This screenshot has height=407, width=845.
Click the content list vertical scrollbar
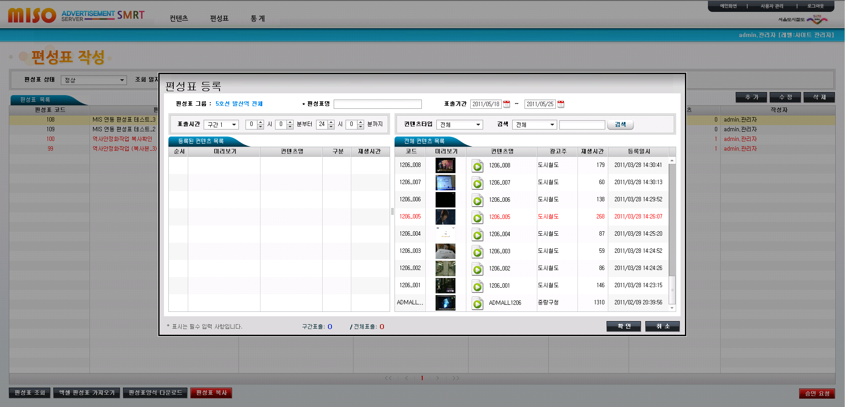[x=672, y=220]
